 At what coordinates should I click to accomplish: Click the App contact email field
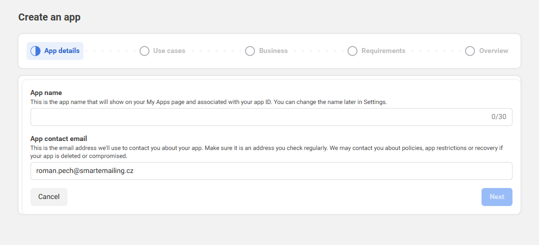[271, 171]
